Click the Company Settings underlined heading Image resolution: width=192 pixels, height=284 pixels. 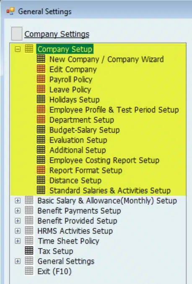point(57,34)
